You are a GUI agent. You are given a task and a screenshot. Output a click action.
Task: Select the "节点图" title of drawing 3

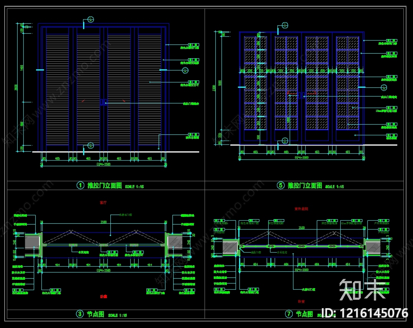coord(96,314)
